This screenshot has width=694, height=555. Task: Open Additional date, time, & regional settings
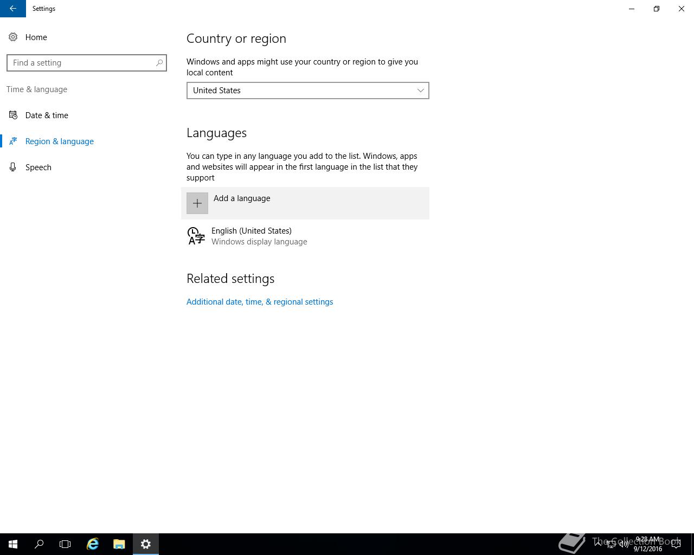click(x=260, y=302)
